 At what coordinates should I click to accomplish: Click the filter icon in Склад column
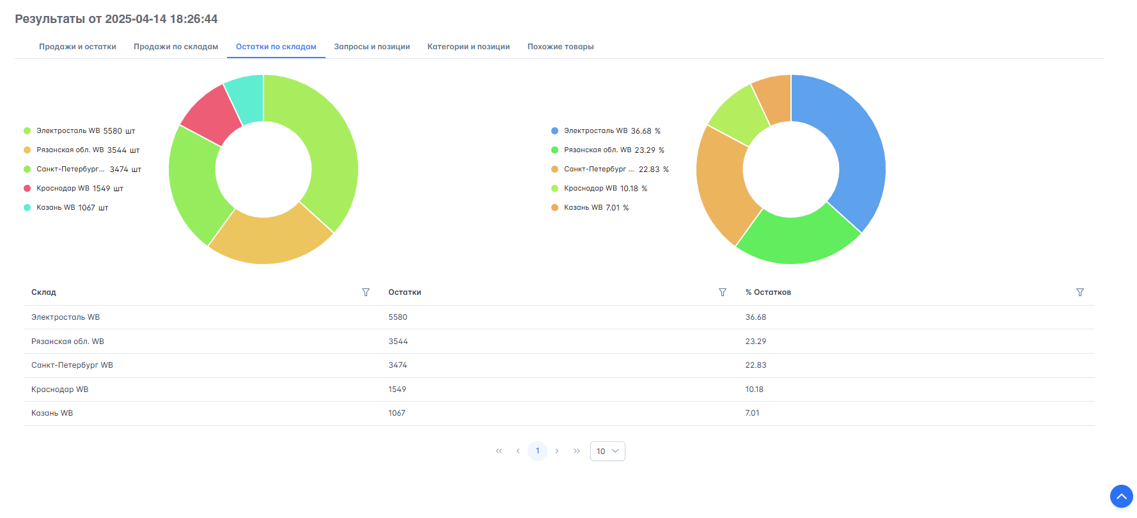366,292
